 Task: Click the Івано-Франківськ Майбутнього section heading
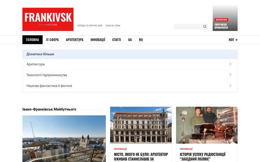[x=49, y=109]
